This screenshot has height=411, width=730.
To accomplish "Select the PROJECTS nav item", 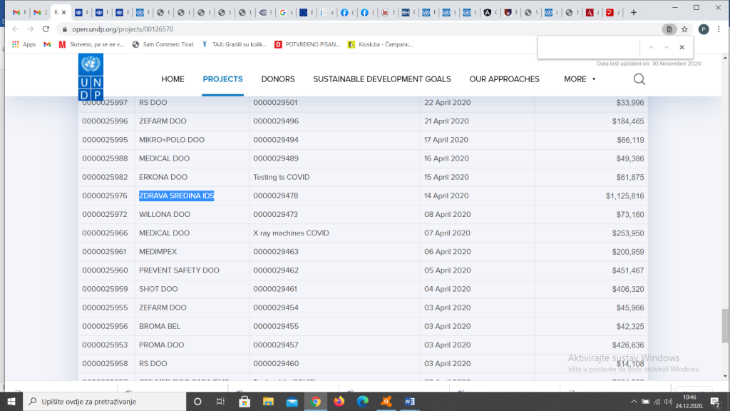I will pos(222,79).
